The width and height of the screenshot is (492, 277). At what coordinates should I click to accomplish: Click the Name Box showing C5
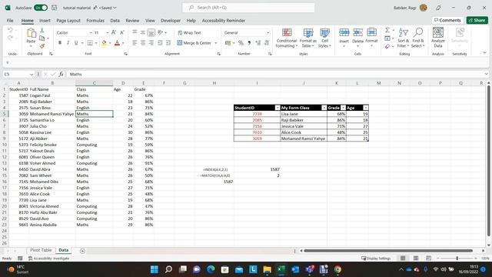(x=18, y=74)
